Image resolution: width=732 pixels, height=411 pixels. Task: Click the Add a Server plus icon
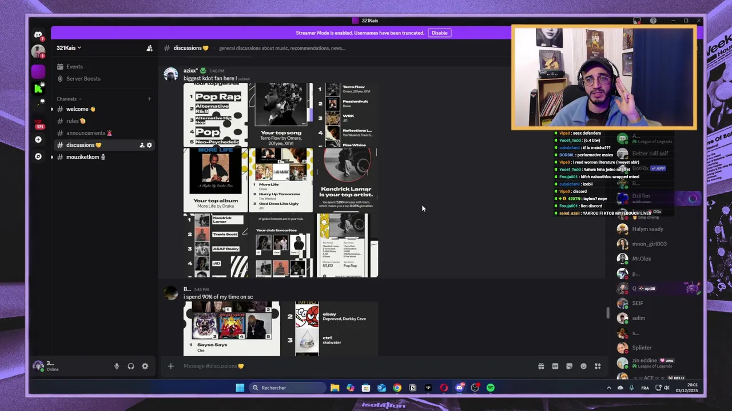[38, 139]
